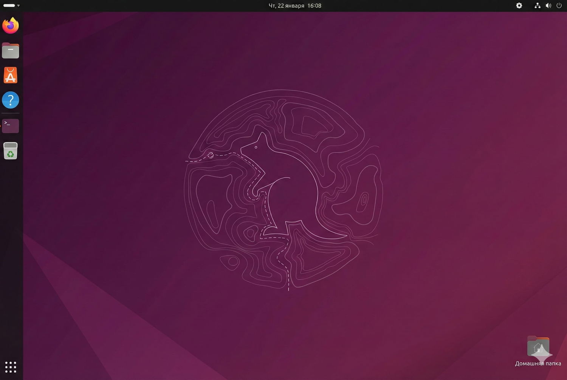
Task: Click the power icon in the top bar
Action: pos(559,6)
